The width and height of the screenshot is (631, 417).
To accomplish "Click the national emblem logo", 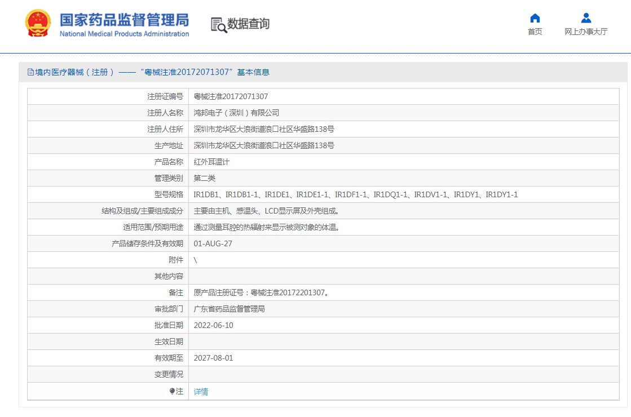I will [x=38, y=23].
